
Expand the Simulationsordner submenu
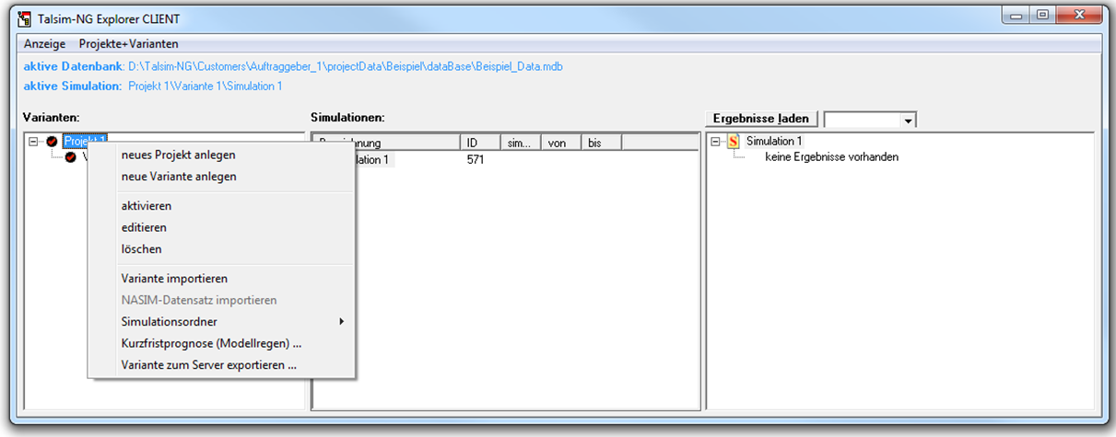[x=230, y=322]
